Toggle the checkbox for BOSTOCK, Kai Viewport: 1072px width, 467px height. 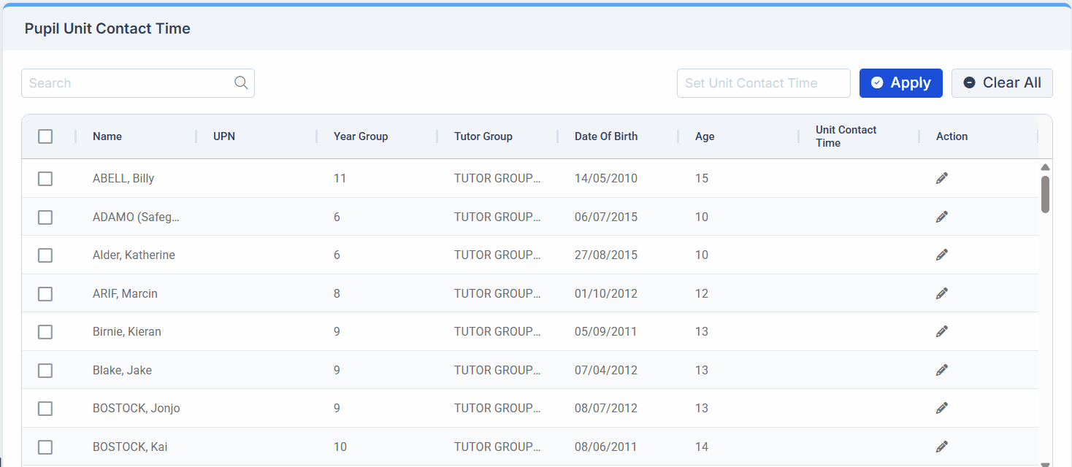[x=45, y=447]
